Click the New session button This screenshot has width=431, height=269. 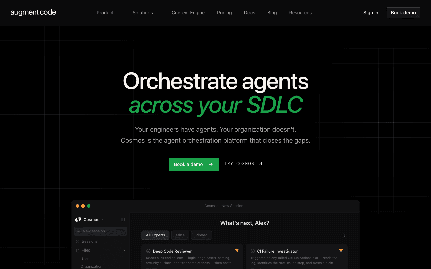click(100, 231)
